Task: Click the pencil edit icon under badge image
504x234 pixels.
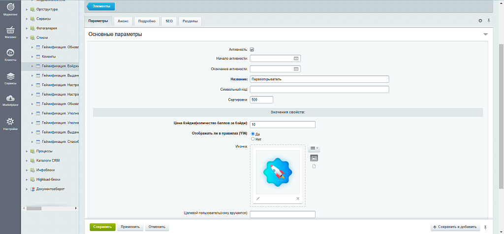Action: 258,199
